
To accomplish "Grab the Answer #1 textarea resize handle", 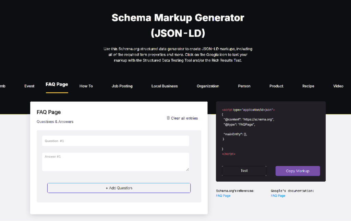I will [x=187, y=169].
